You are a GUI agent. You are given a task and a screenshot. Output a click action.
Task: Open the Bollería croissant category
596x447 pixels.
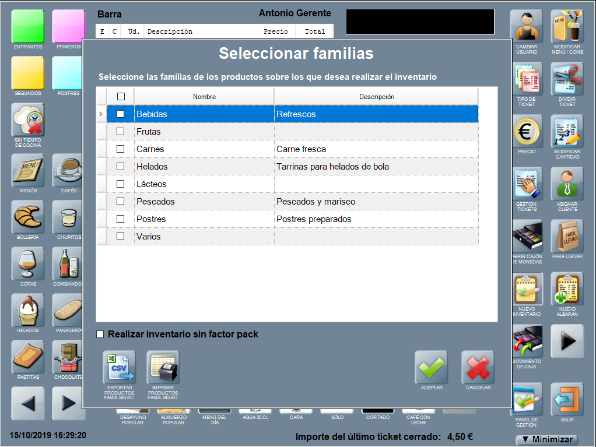tap(27, 217)
